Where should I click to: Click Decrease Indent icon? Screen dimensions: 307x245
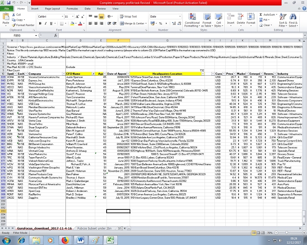point(109,23)
